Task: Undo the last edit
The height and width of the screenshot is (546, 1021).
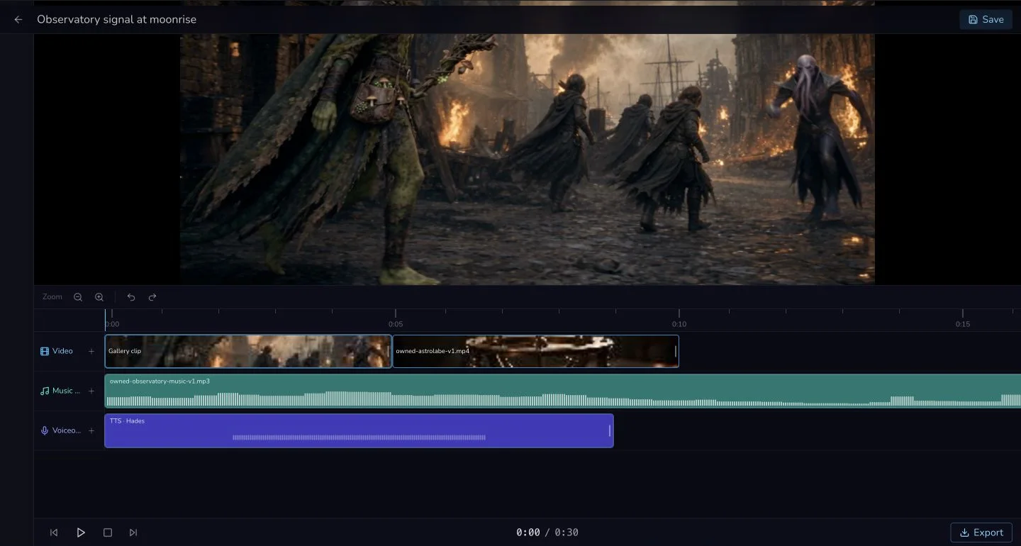Action: (131, 297)
